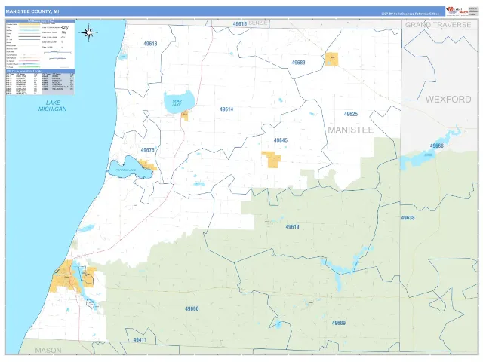
Task: Click the large MANISTEE county label
Action: (350, 130)
